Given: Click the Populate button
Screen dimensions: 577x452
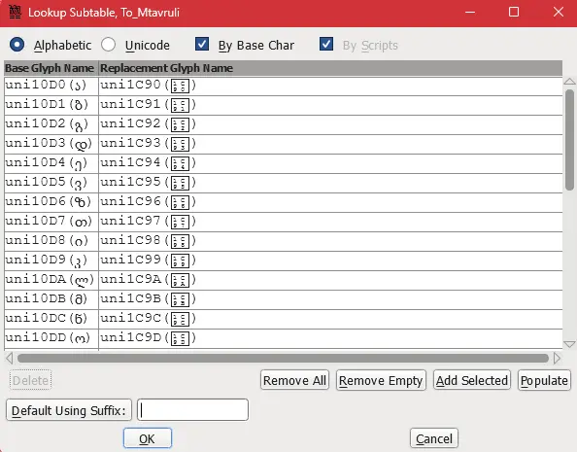Looking at the screenshot, I should click(544, 380).
